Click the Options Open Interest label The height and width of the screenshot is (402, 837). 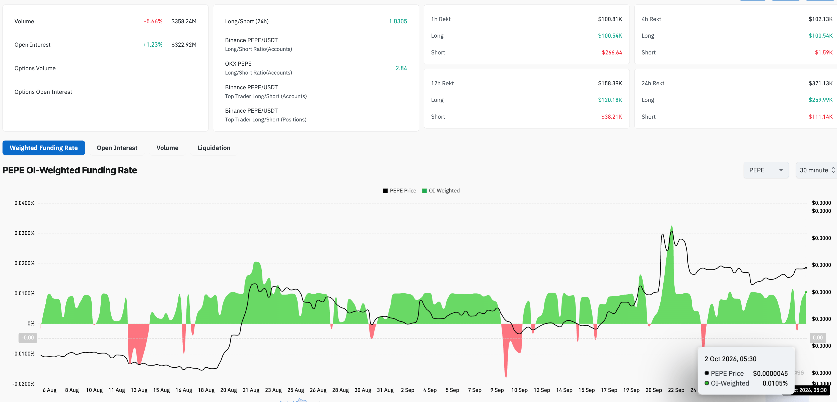pyautogui.click(x=43, y=92)
